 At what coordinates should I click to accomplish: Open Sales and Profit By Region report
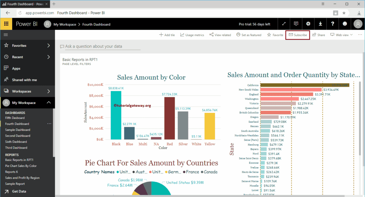(22, 178)
